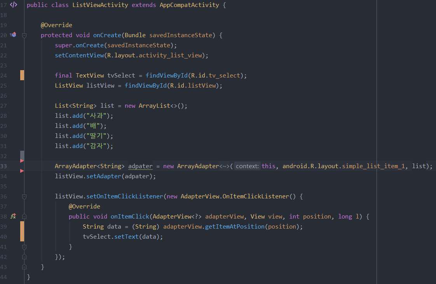Viewport: 436px width, 284px height.
Task: Click string "딸기" on line 30
Action: pyautogui.click(x=96, y=136)
